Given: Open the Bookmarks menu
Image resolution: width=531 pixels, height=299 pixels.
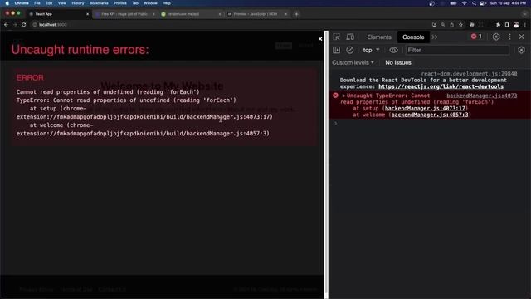Looking at the screenshot, I should [99, 3].
